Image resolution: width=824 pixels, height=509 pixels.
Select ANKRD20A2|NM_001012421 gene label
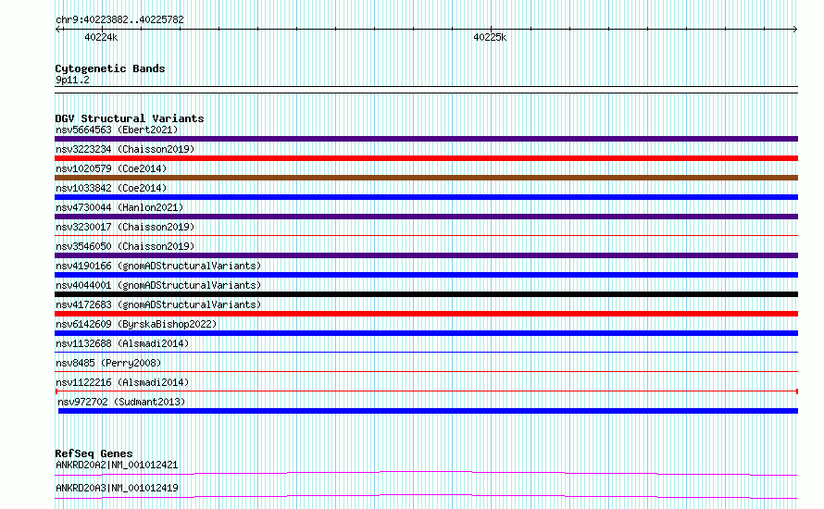(117, 465)
